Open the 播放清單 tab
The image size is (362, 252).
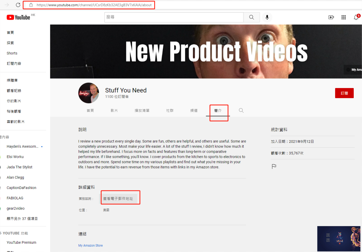[x=142, y=111]
